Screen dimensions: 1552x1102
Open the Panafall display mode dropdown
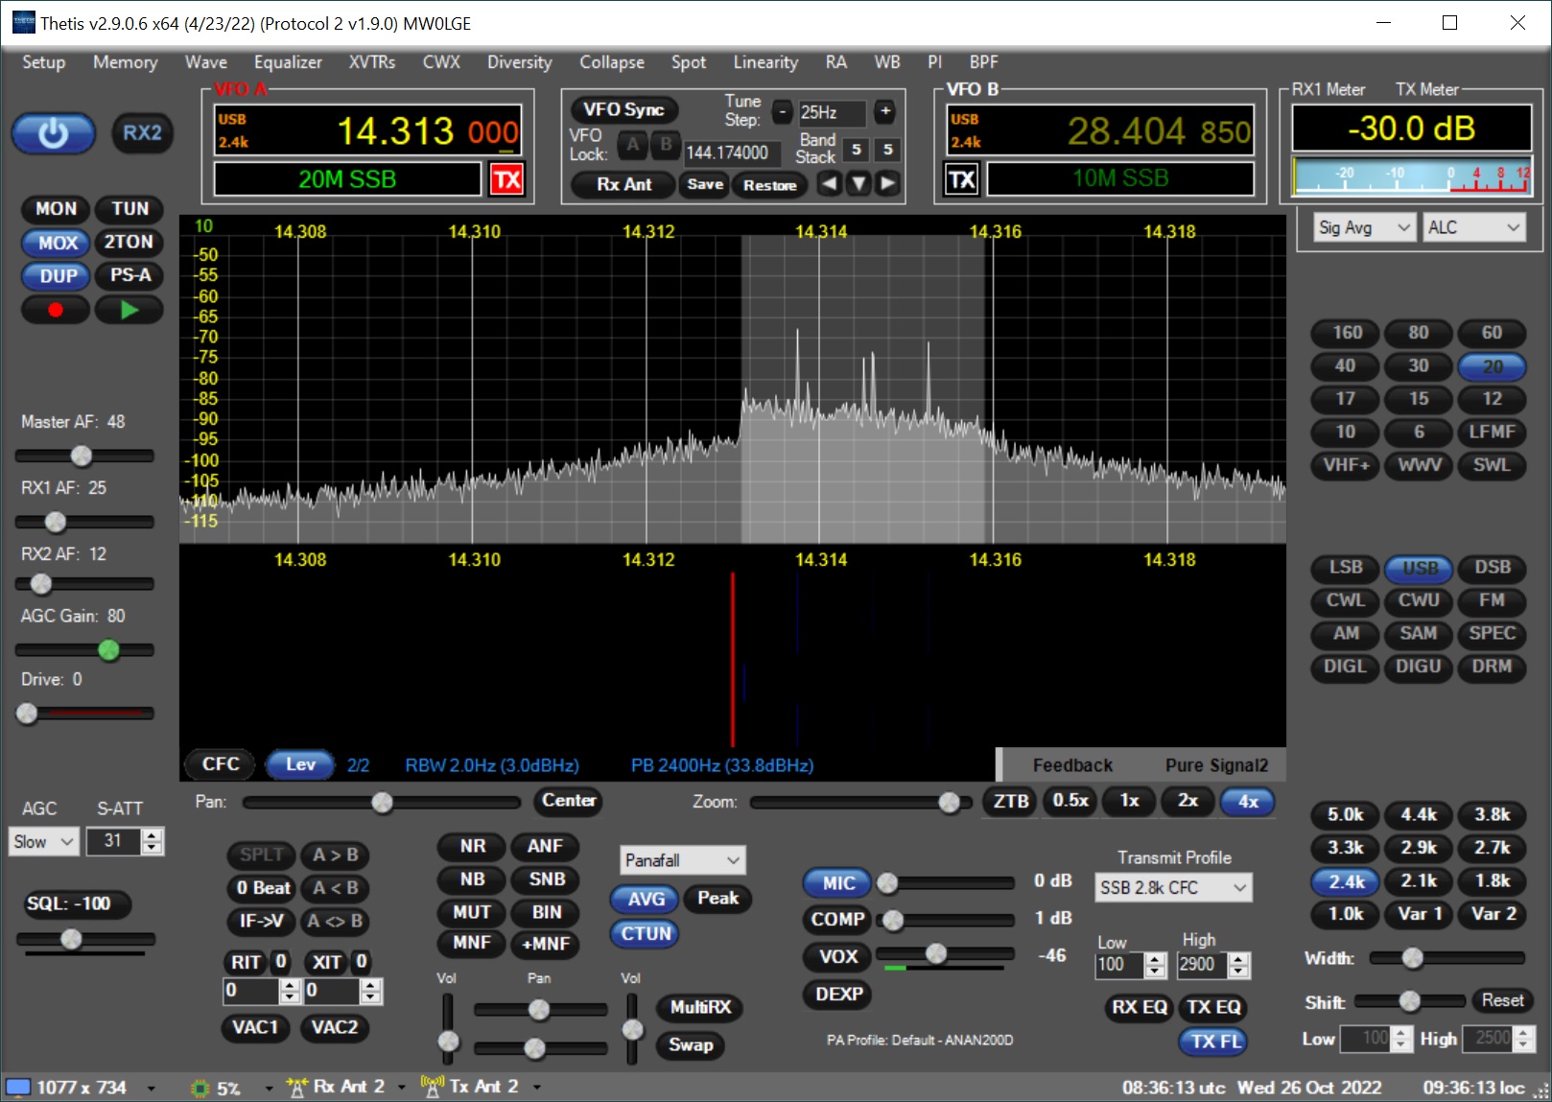[x=681, y=859]
